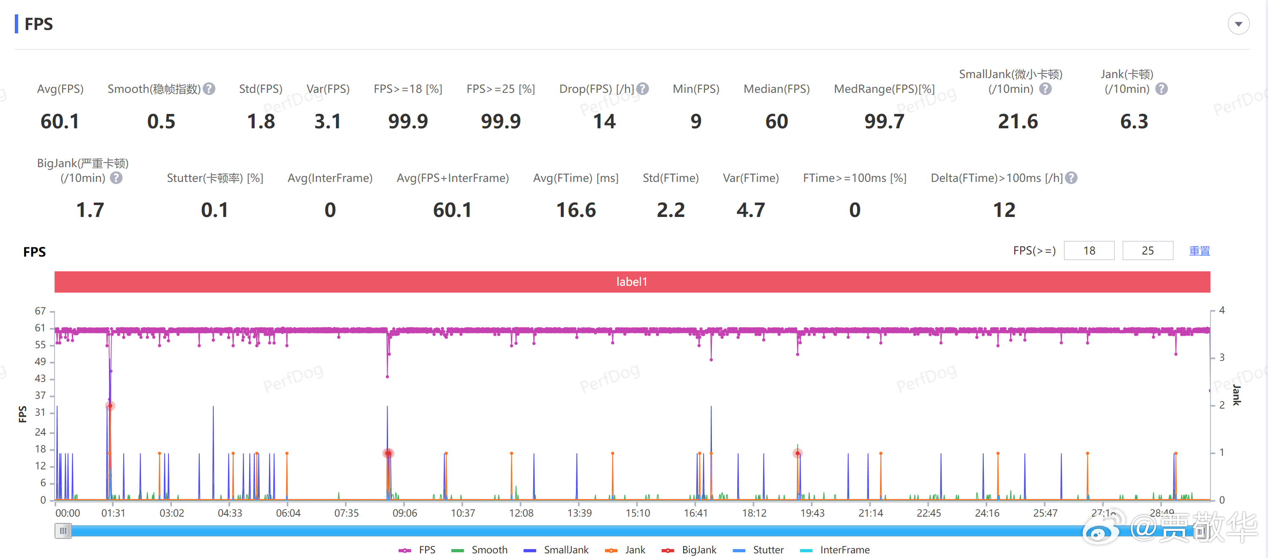Open help icon for Delta(FTime)>100ms

click(1071, 178)
